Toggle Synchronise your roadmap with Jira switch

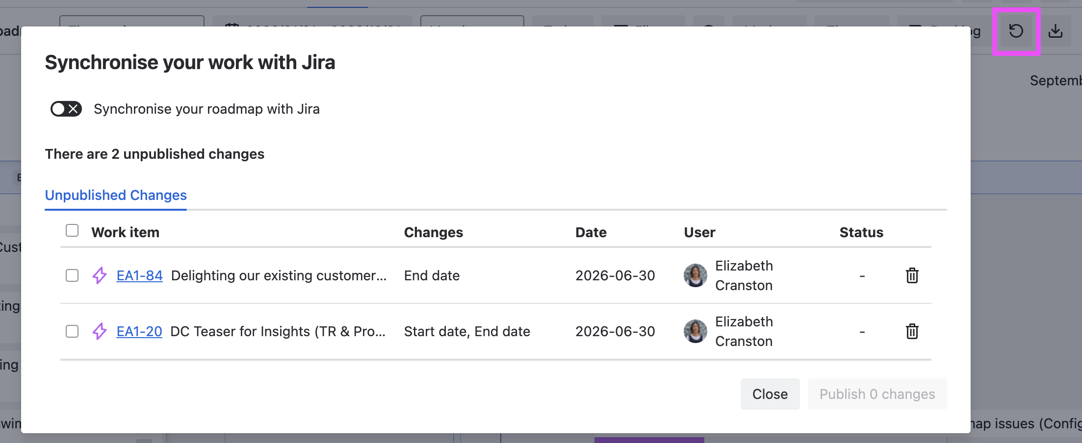click(x=66, y=109)
